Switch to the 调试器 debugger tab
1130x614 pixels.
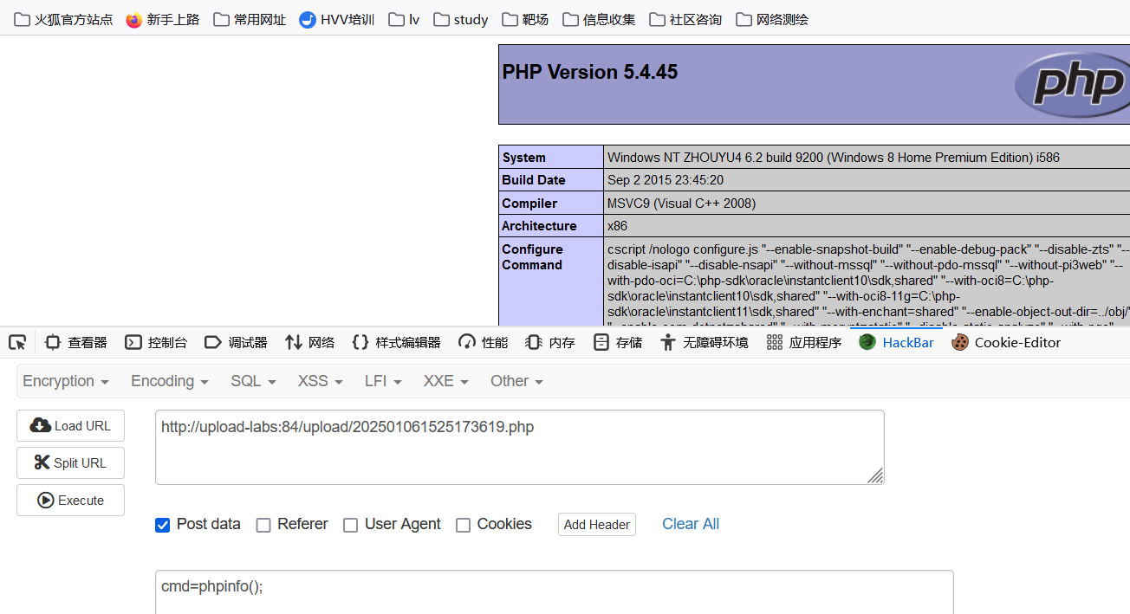(x=236, y=342)
